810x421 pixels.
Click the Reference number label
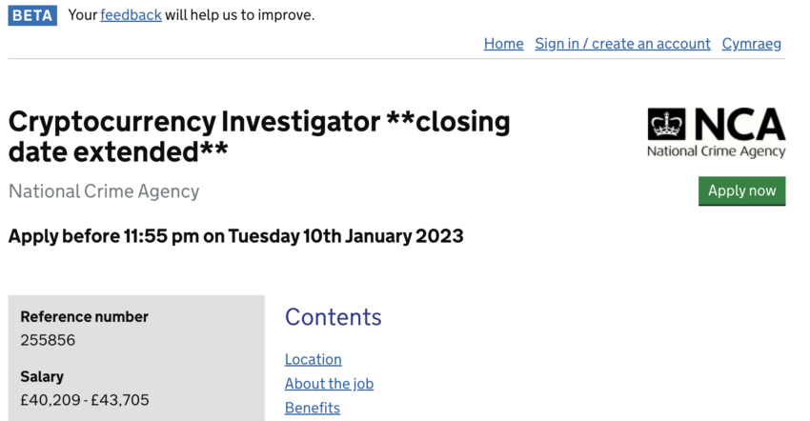(84, 317)
